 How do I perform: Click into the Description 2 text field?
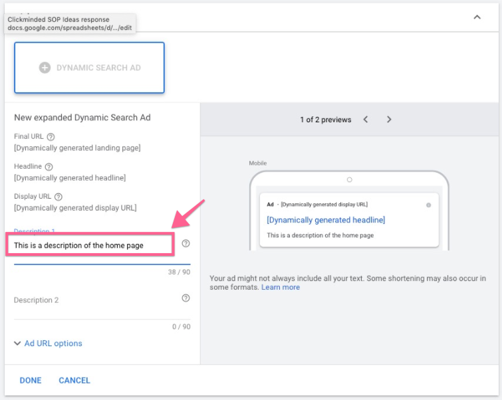(93, 301)
